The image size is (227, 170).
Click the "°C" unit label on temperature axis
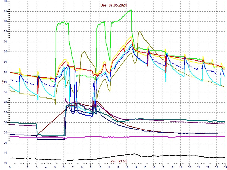[3, 82]
